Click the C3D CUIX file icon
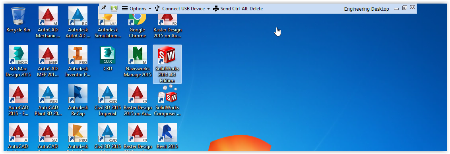This screenshot has width=450, height=154. 108,59
